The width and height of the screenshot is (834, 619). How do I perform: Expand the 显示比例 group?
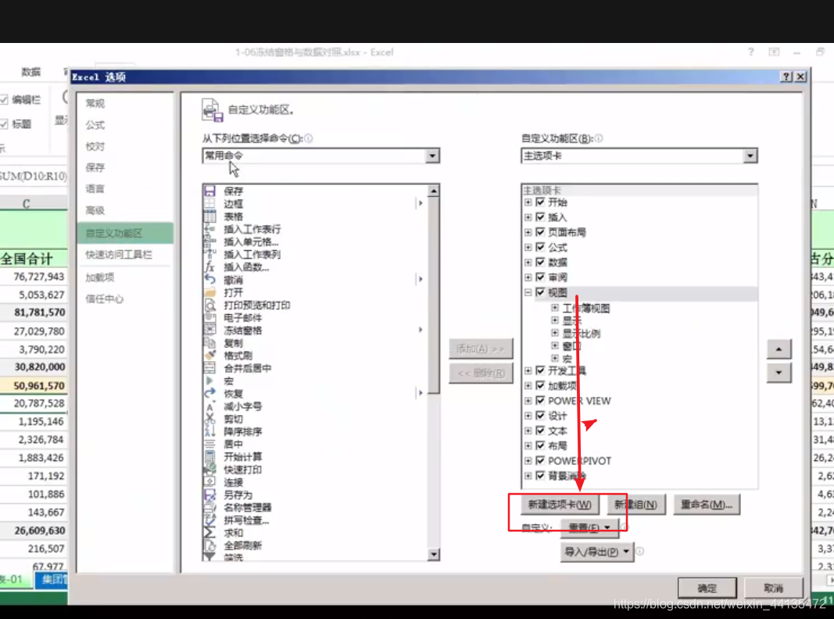(555, 334)
